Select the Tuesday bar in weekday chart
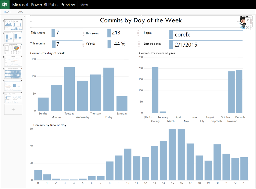 pos(69,89)
